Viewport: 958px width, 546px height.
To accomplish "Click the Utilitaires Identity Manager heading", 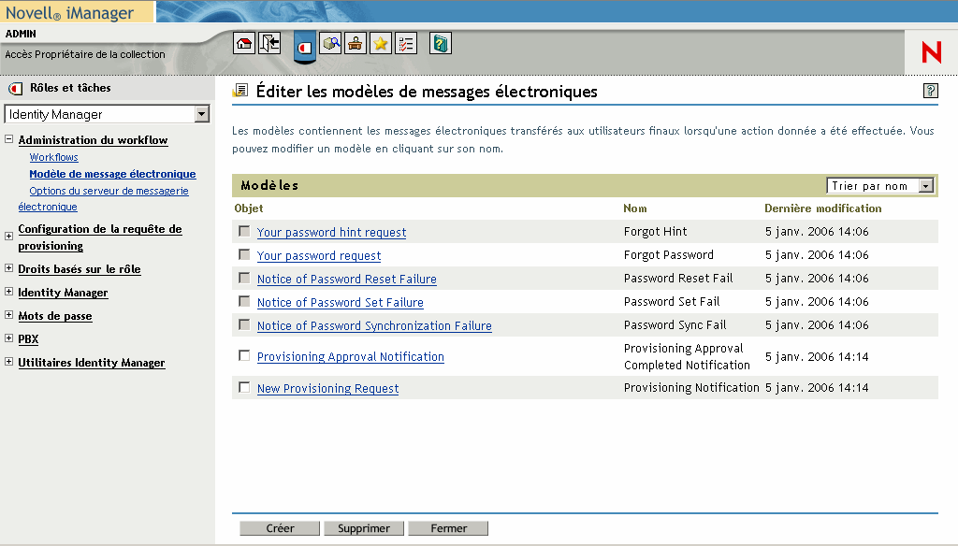I will (x=92, y=363).
